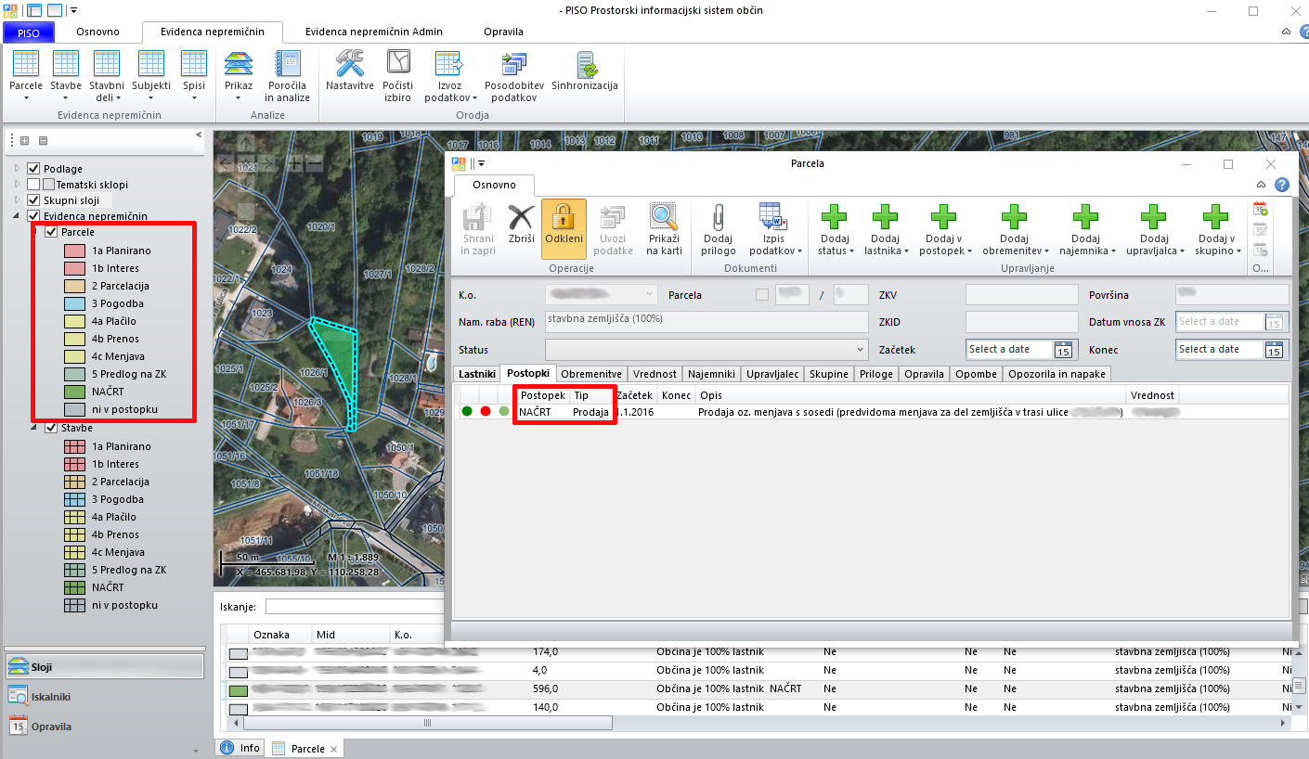
Task: Toggle the Stavbe layer checkbox
Action: [52, 429]
